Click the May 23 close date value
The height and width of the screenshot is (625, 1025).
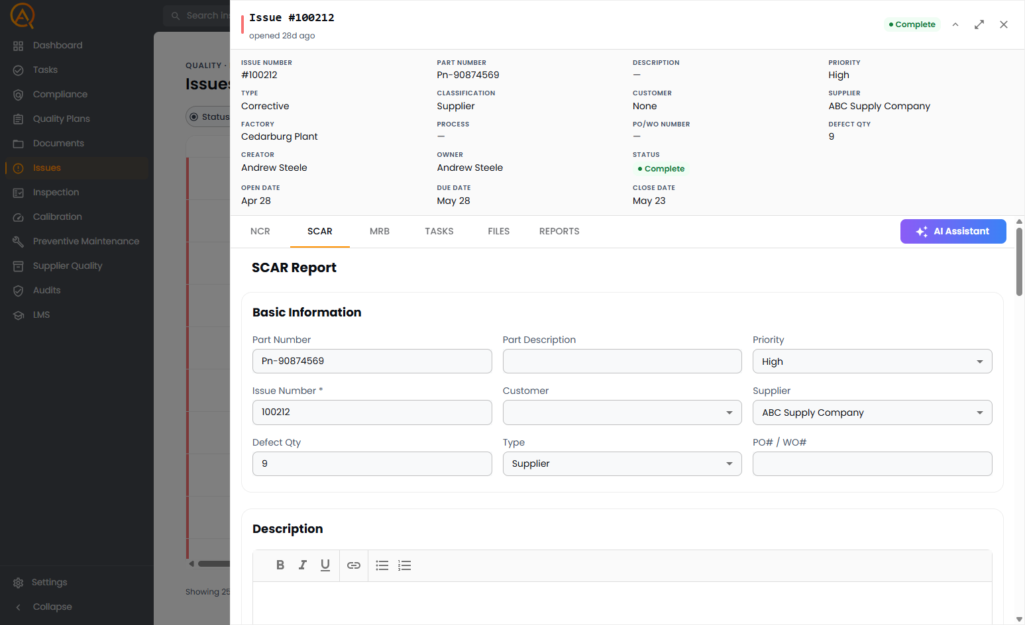pyautogui.click(x=649, y=201)
